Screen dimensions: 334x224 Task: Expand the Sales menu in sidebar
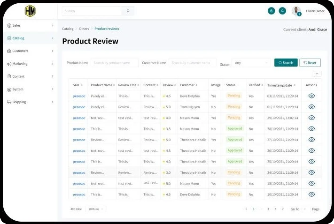[x=30, y=25]
